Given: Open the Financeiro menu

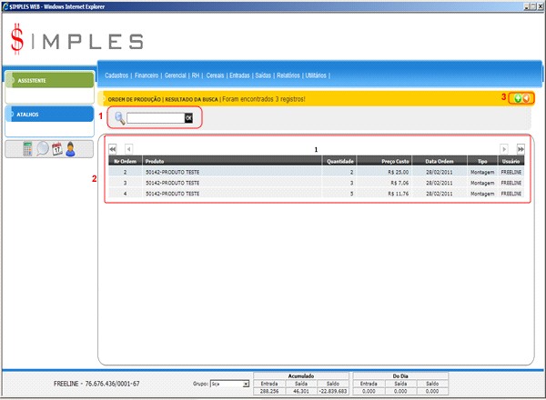Looking at the screenshot, I should [x=147, y=75].
